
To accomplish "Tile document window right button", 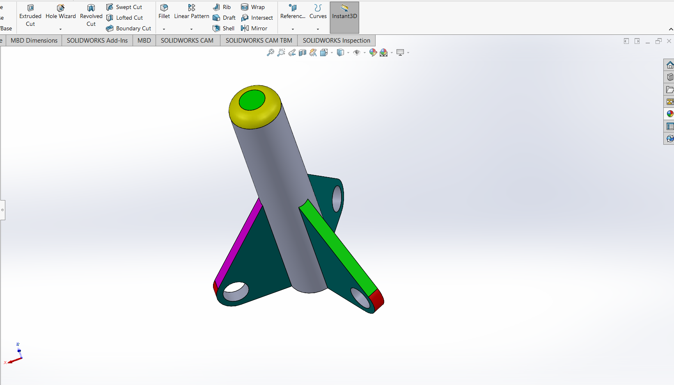I will 637,41.
